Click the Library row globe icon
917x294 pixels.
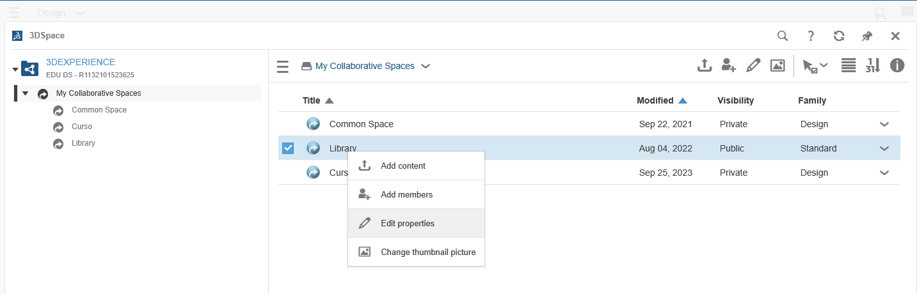click(314, 148)
